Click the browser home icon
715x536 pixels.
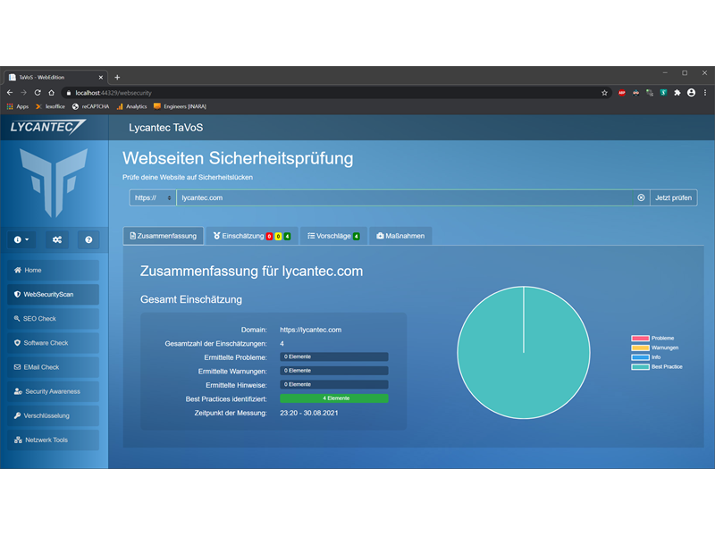[52, 93]
